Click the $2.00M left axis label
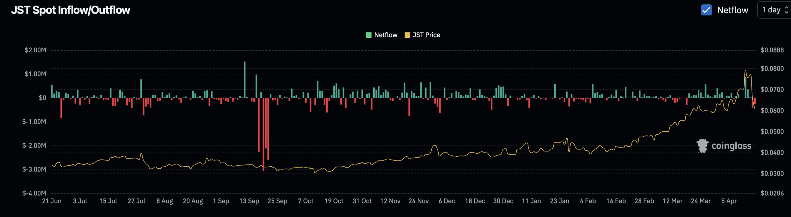The width and height of the screenshot is (791, 217). [x=35, y=50]
